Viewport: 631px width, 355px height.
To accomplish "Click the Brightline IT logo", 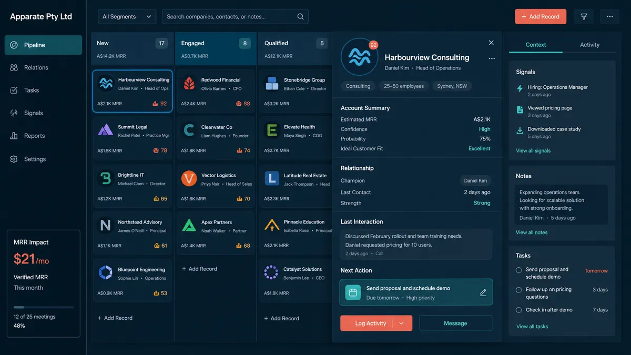I will tap(105, 178).
